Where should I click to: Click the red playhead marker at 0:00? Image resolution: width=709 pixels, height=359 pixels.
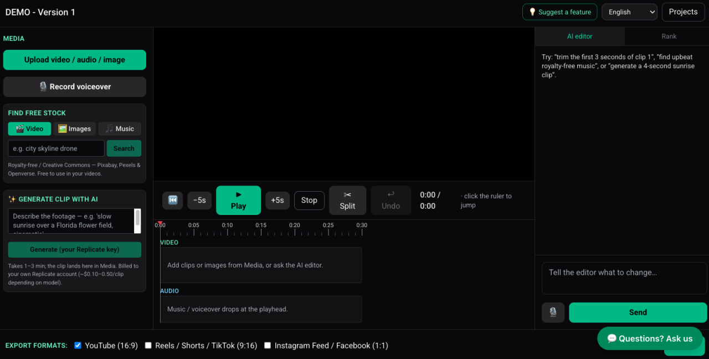[160, 223]
